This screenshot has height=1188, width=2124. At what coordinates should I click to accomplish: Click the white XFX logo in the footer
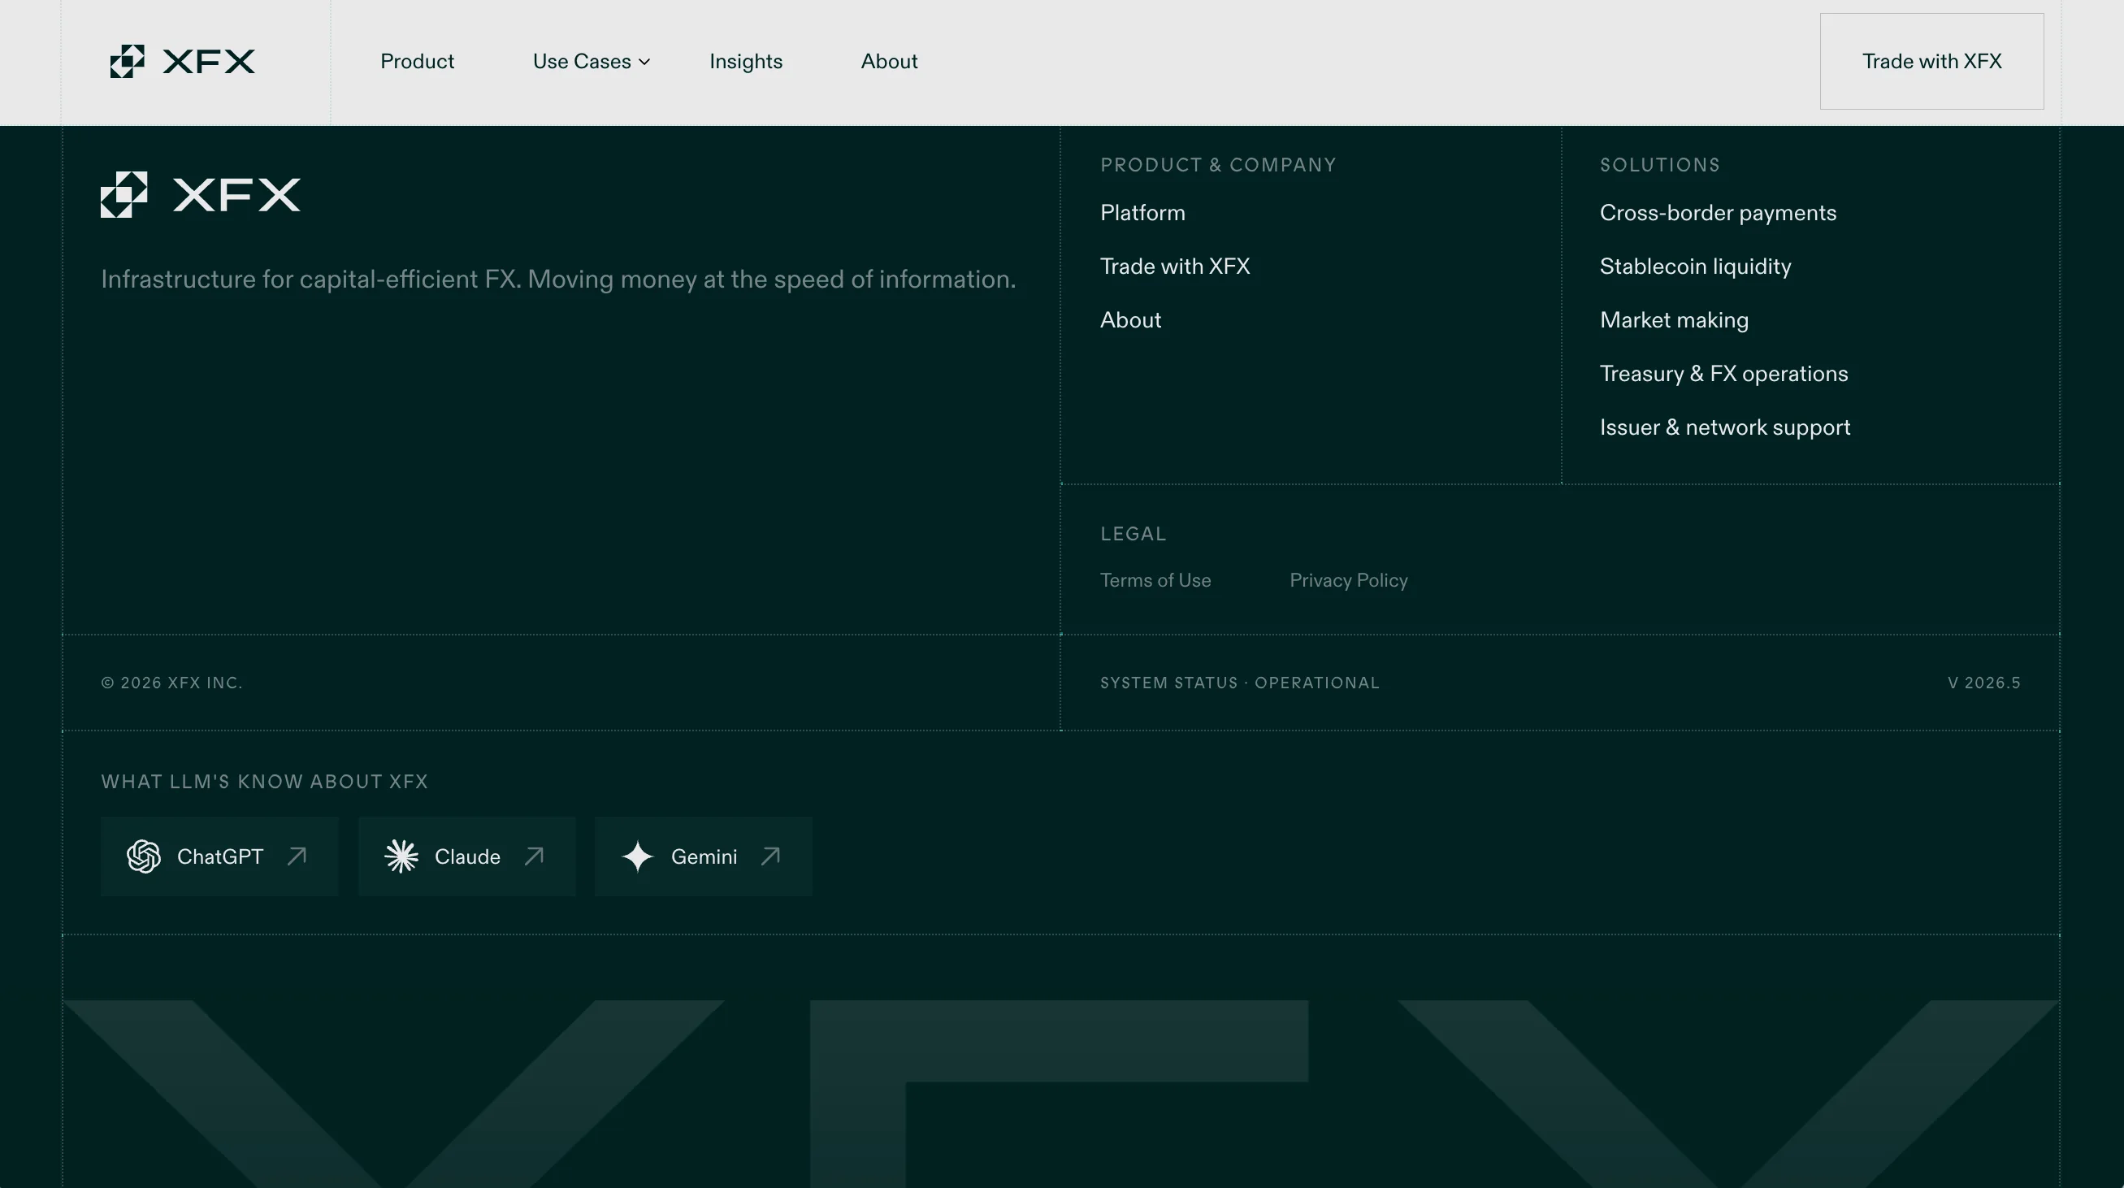tap(202, 194)
